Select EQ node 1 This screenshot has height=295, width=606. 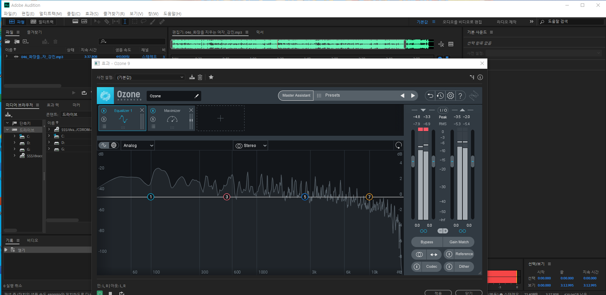pyautogui.click(x=151, y=197)
